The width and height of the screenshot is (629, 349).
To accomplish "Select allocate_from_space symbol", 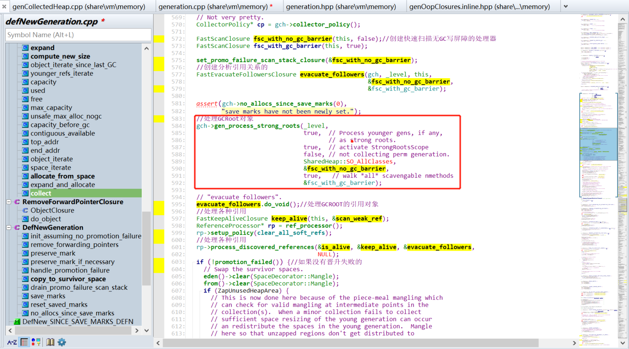I will 63,176.
